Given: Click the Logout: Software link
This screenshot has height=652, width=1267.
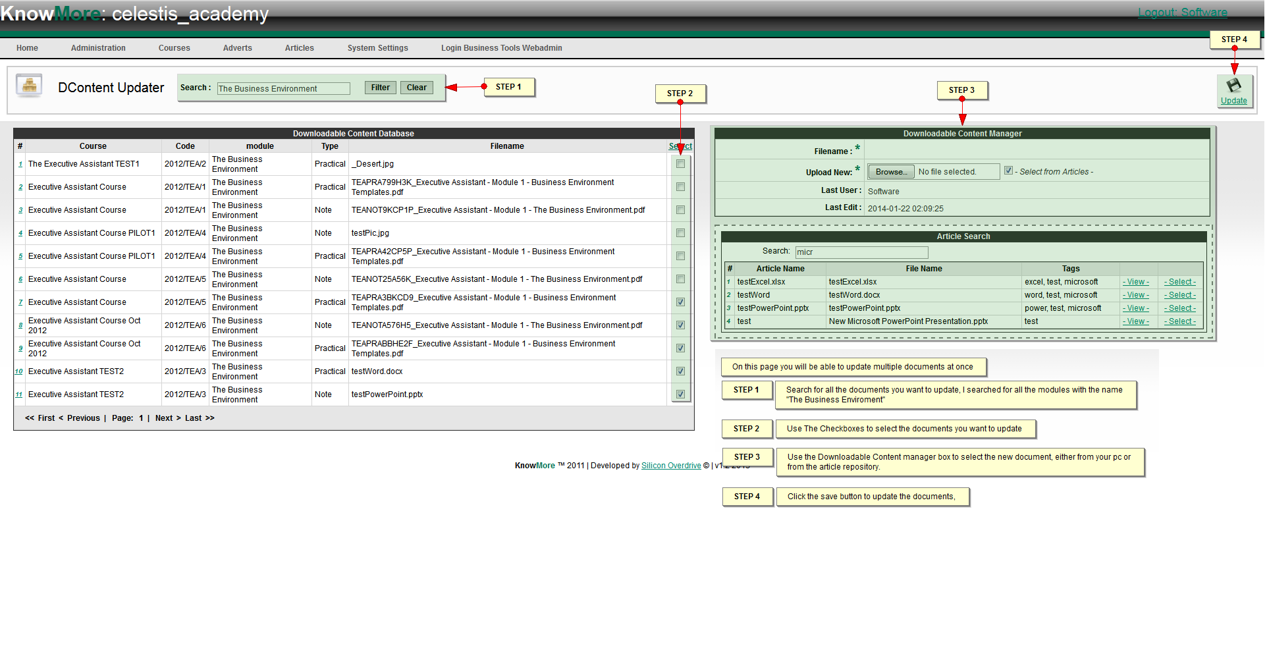Looking at the screenshot, I should (x=1183, y=13).
